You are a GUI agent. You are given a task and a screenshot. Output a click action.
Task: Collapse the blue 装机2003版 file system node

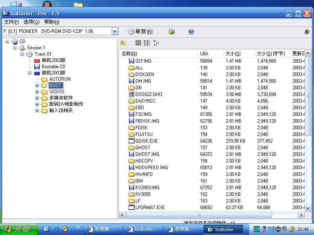click(30, 73)
